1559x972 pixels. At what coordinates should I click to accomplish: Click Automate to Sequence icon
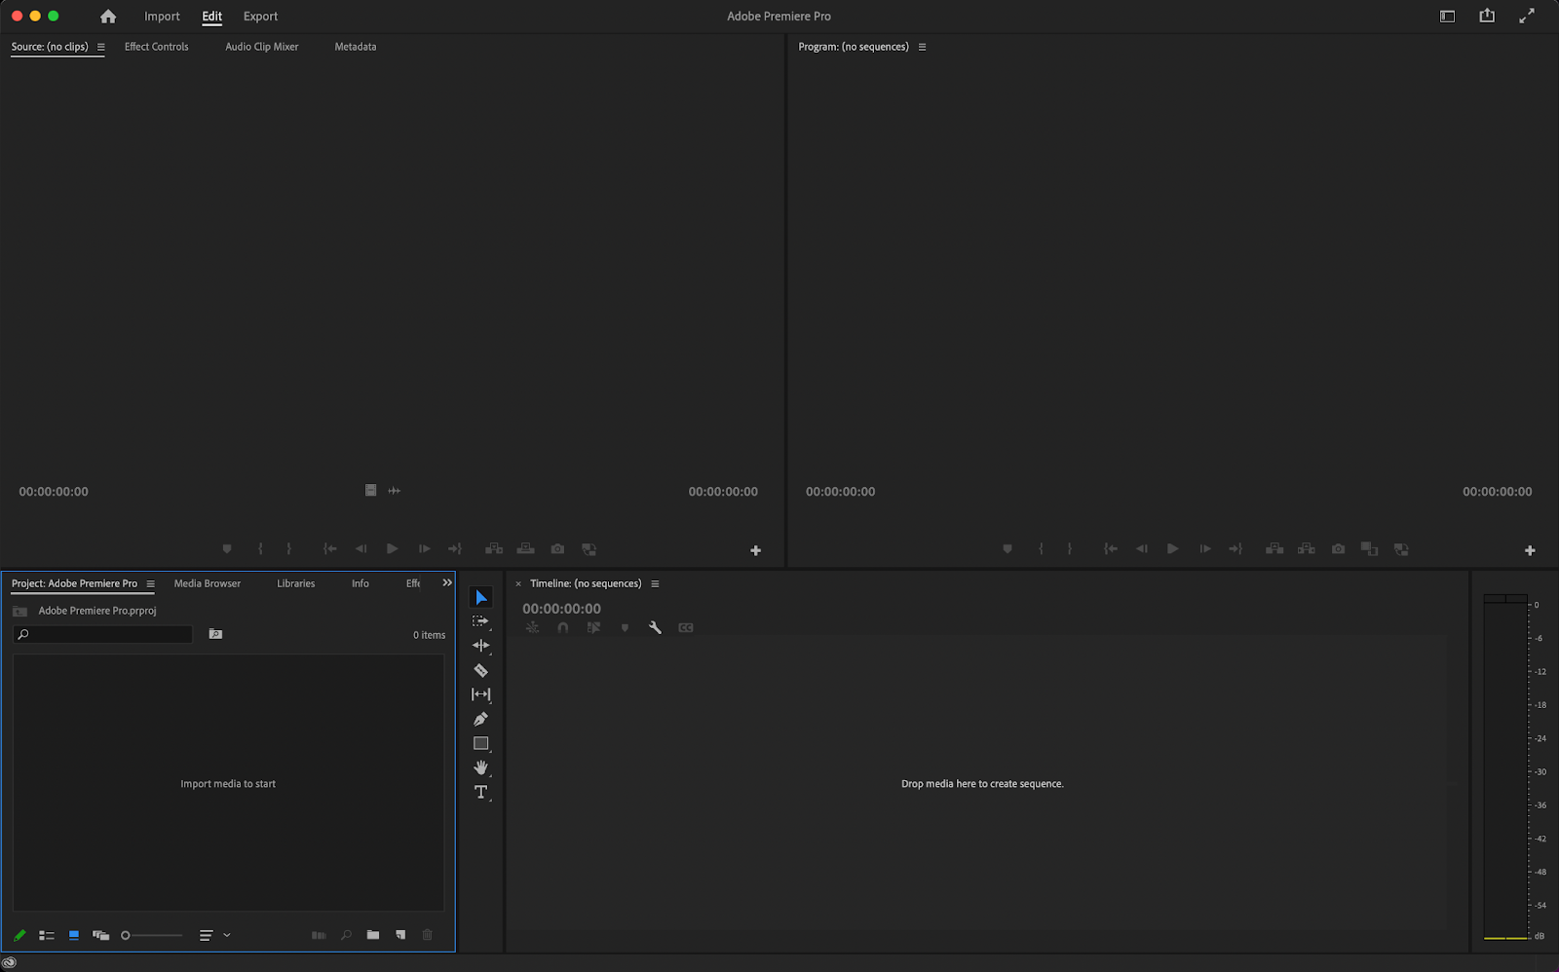point(319,935)
